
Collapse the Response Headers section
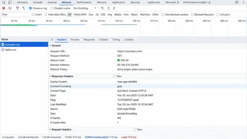click(x=50, y=76)
